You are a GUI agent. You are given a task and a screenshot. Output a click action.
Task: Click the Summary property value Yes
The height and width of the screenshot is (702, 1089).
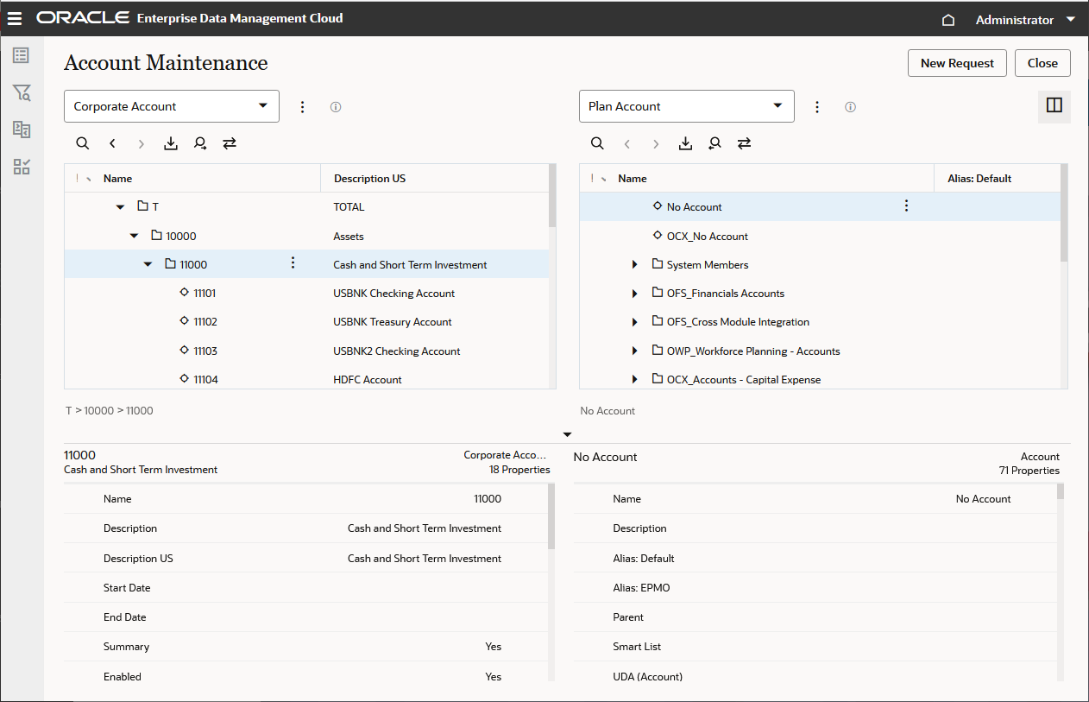tap(493, 647)
